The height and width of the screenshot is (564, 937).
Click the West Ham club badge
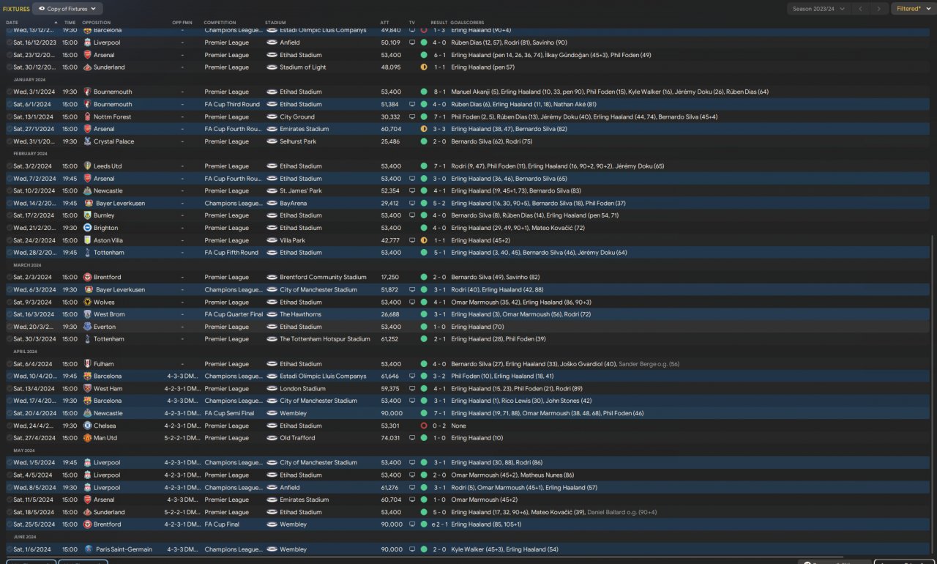(x=88, y=389)
